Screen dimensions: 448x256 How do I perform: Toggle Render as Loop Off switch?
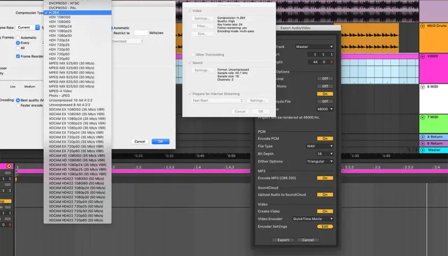[x=325, y=78]
